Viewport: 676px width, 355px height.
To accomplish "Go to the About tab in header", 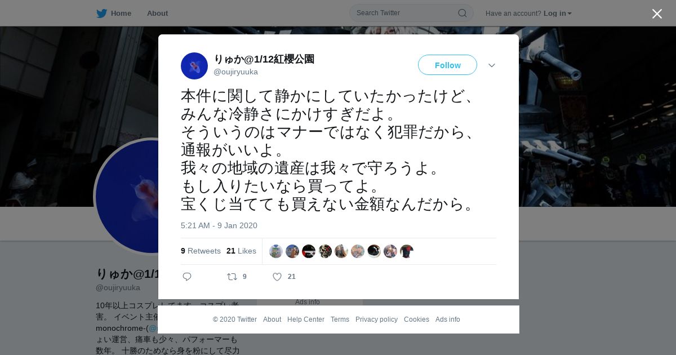I will 157,13.
